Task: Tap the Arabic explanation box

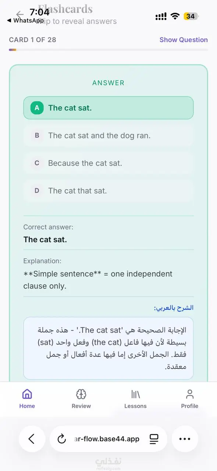Action: tap(108, 348)
